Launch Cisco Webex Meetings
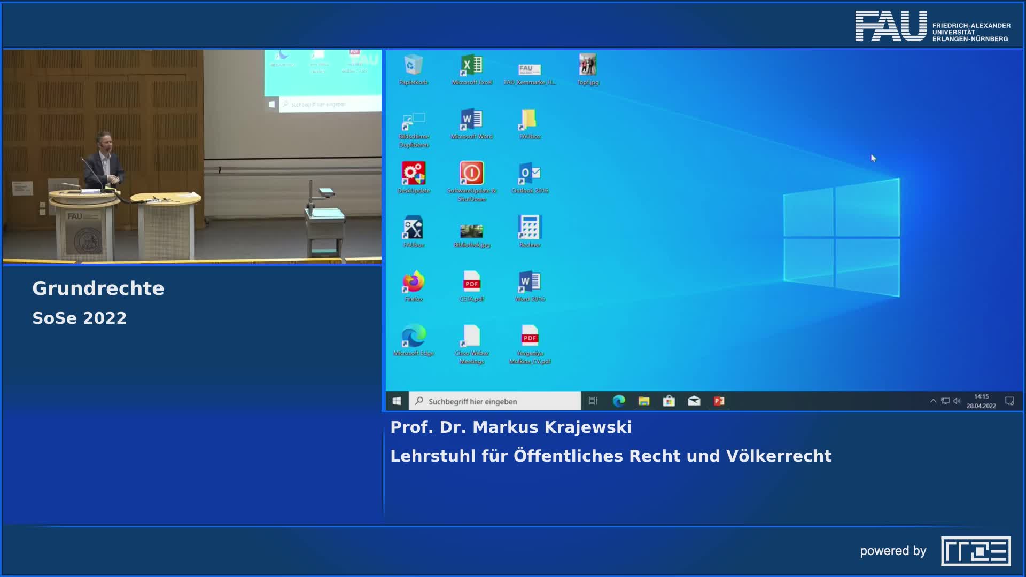The height and width of the screenshot is (577, 1026). [471, 338]
